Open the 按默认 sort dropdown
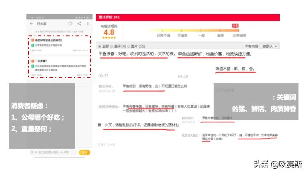The width and height of the screenshot is (307, 173). click(x=269, y=46)
